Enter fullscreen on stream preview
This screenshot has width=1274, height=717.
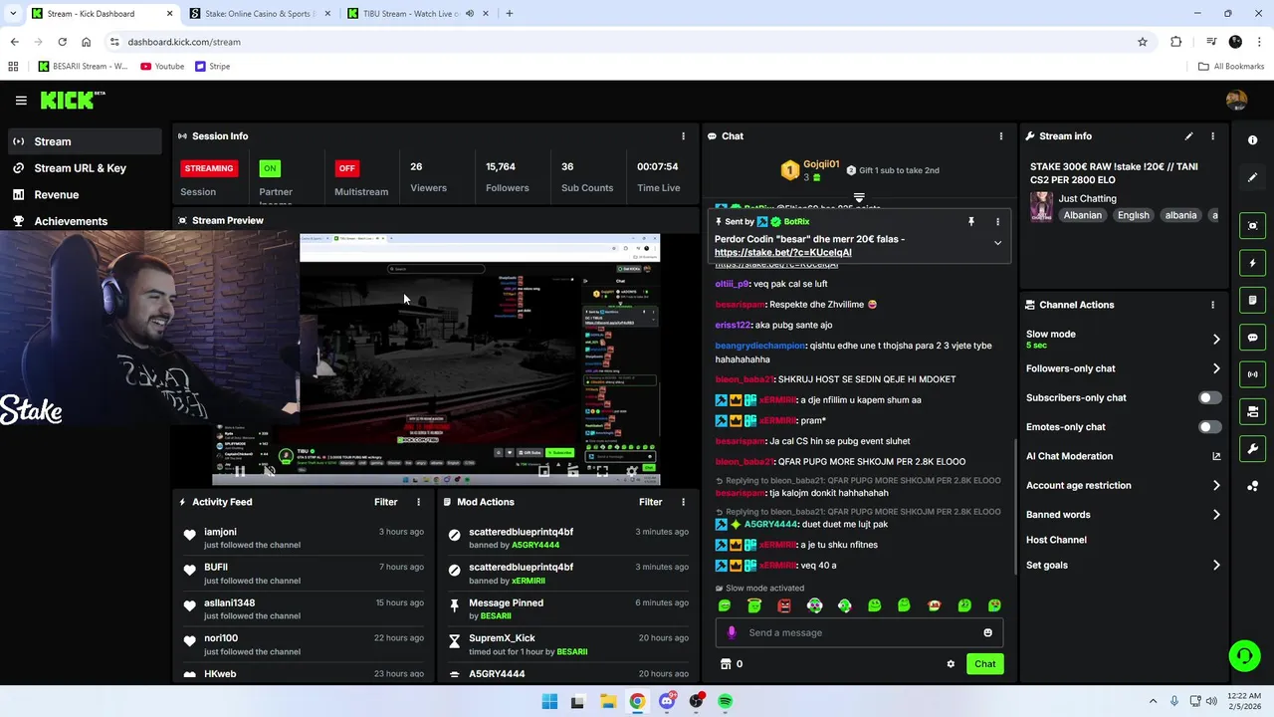point(602,471)
